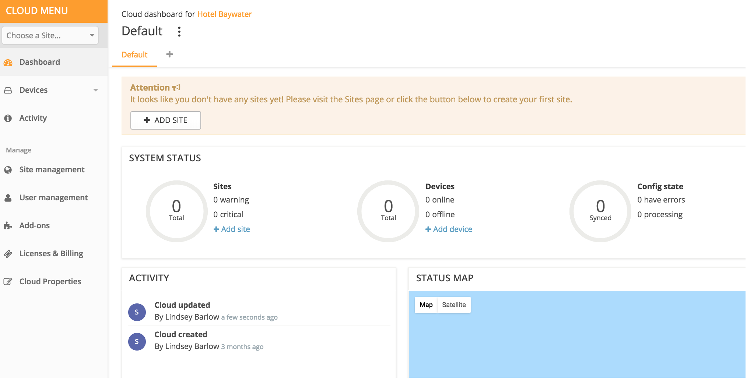Click the Activity info icon

click(8, 118)
